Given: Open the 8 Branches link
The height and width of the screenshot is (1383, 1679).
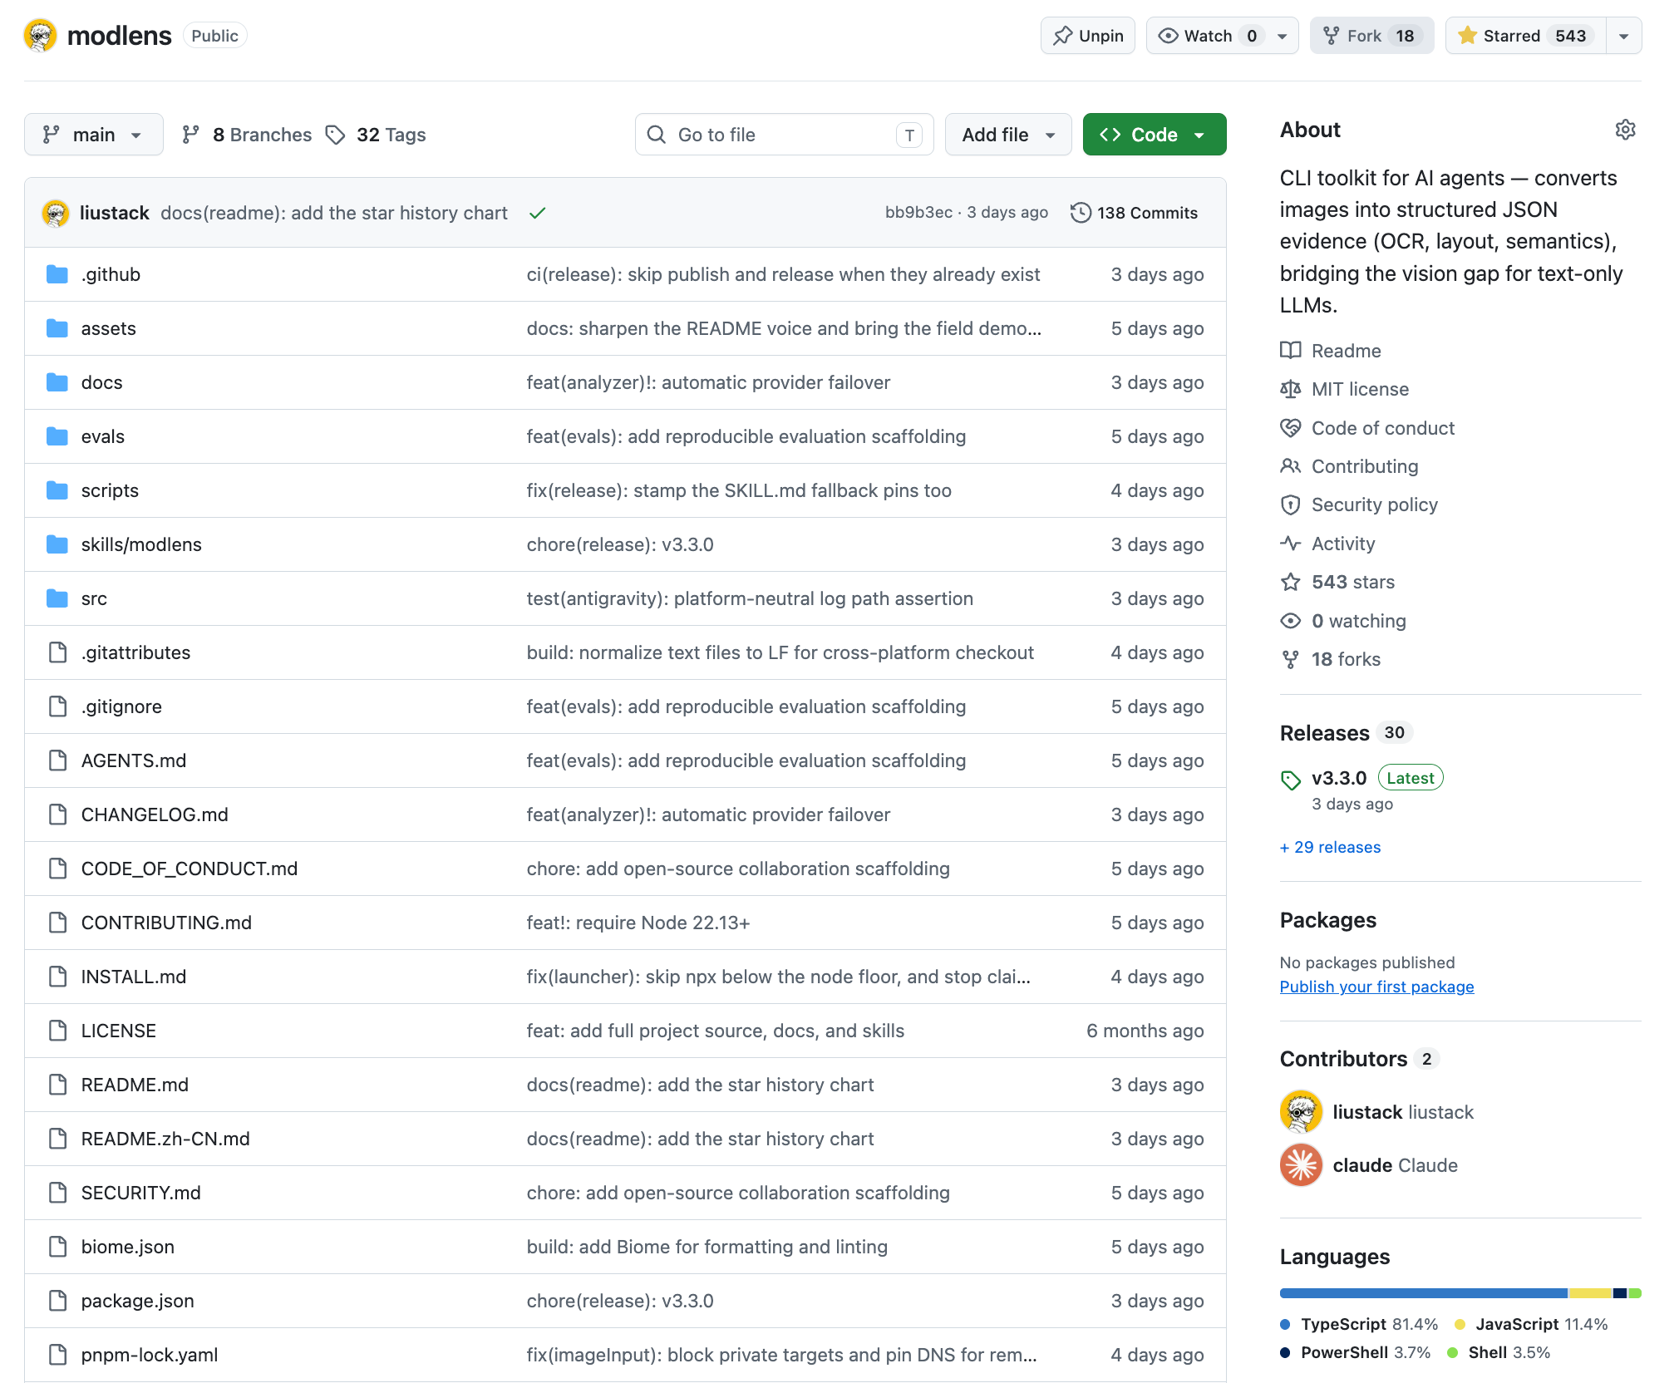Looking at the screenshot, I should 246,135.
